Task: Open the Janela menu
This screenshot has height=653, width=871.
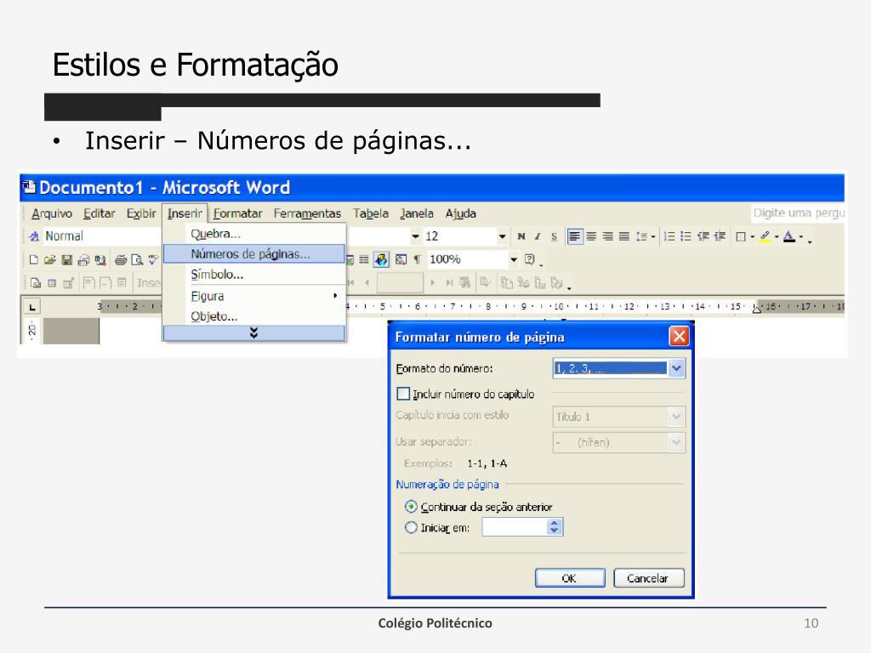Action: (417, 213)
